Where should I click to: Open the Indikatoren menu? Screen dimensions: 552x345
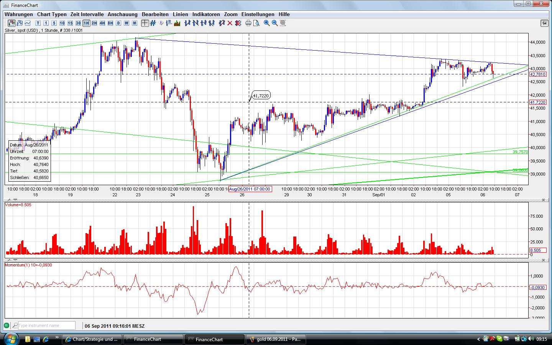pos(206,14)
